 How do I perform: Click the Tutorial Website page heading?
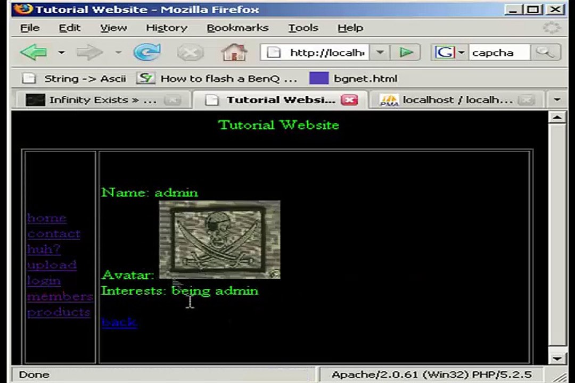[278, 125]
